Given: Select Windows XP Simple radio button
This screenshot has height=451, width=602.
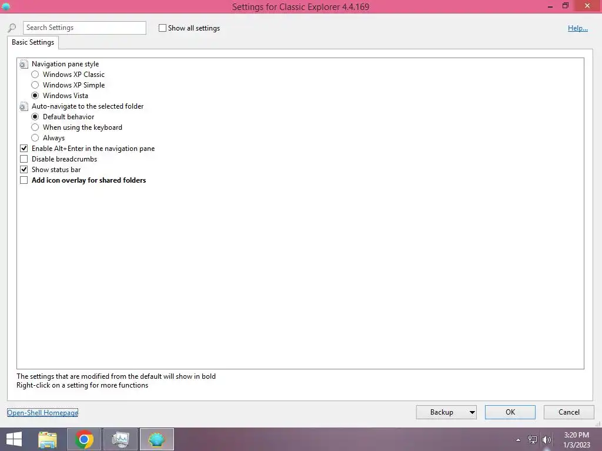Looking at the screenshot, I should (35, 85).
